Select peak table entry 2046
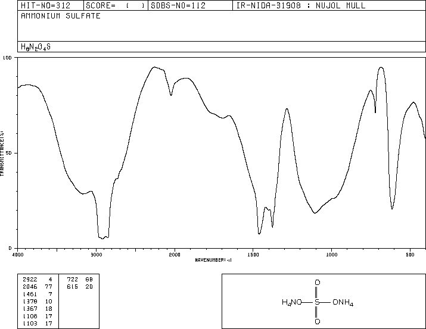 pyautogui.click(x=30, y=286)
